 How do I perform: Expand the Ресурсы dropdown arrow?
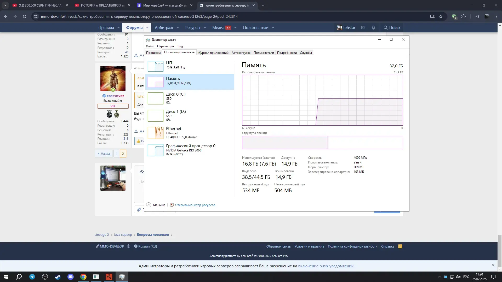tap(205, 28)
